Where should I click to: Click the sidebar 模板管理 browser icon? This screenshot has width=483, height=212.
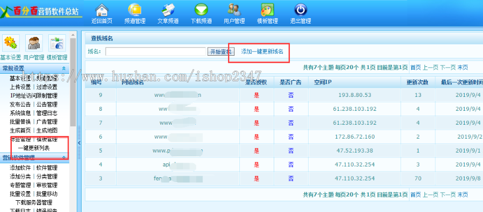[57, 43]
